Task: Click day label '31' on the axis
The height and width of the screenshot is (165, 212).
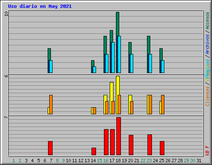Action: point(199,160)
